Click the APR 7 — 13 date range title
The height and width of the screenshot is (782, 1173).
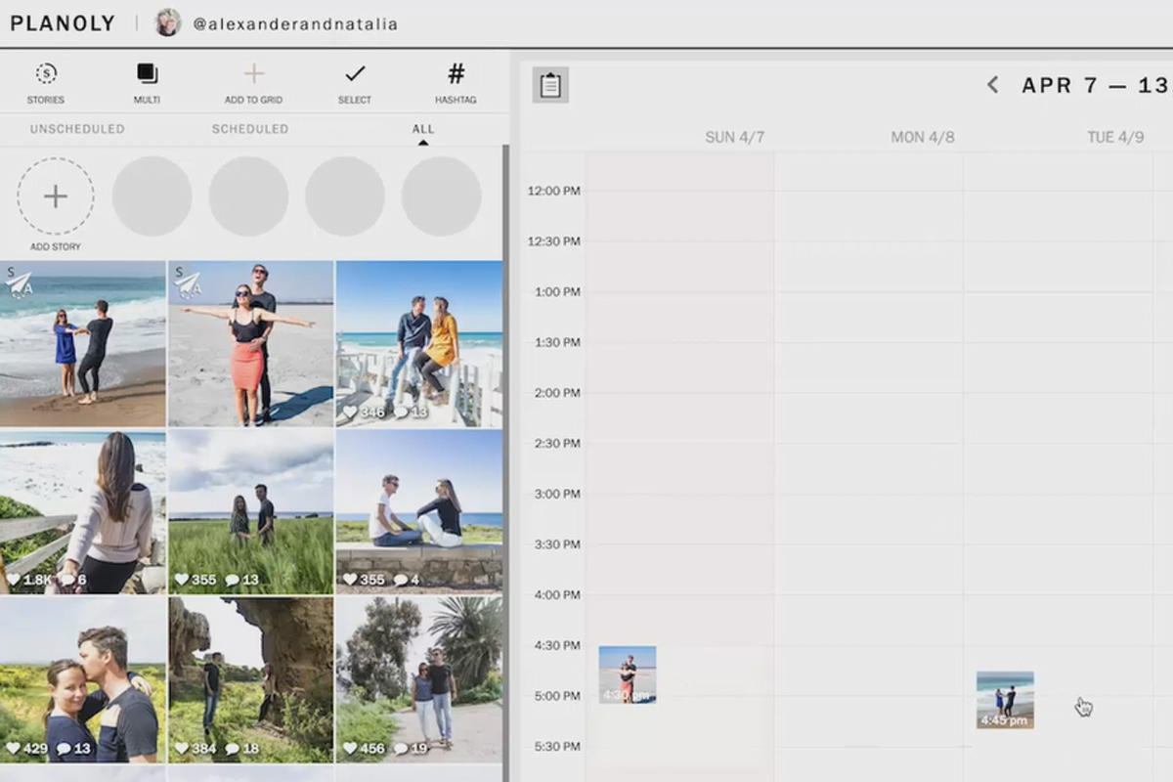click(1097, 85)
